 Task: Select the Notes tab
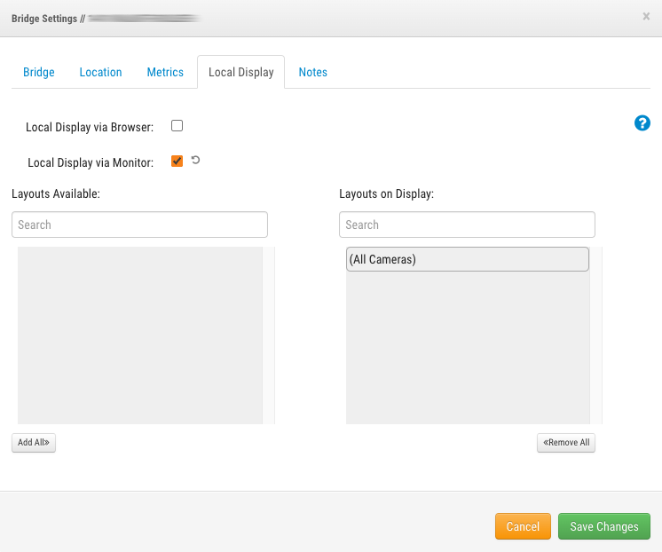coord(313,72)
